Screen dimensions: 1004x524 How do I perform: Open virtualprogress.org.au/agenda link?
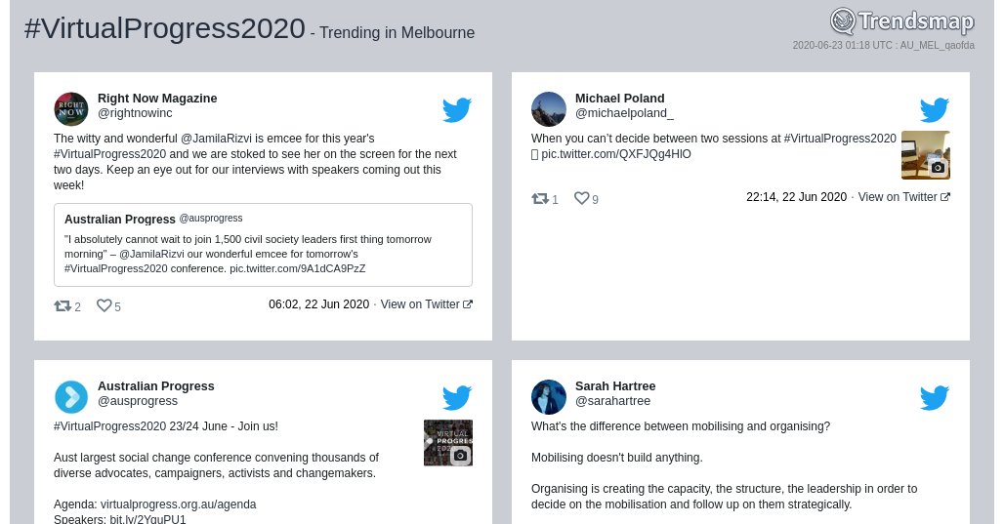click(x=178, y=504)
